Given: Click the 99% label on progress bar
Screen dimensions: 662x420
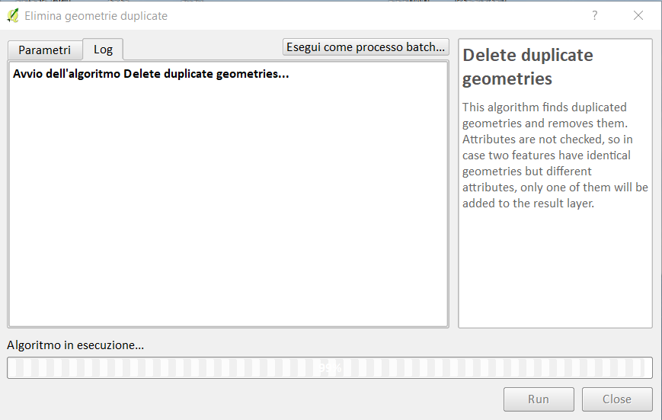Looking at the screenshot, I should tap(330, 367).
